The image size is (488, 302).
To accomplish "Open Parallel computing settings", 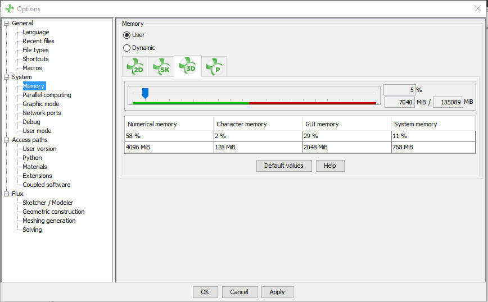I will click(47, 95).
